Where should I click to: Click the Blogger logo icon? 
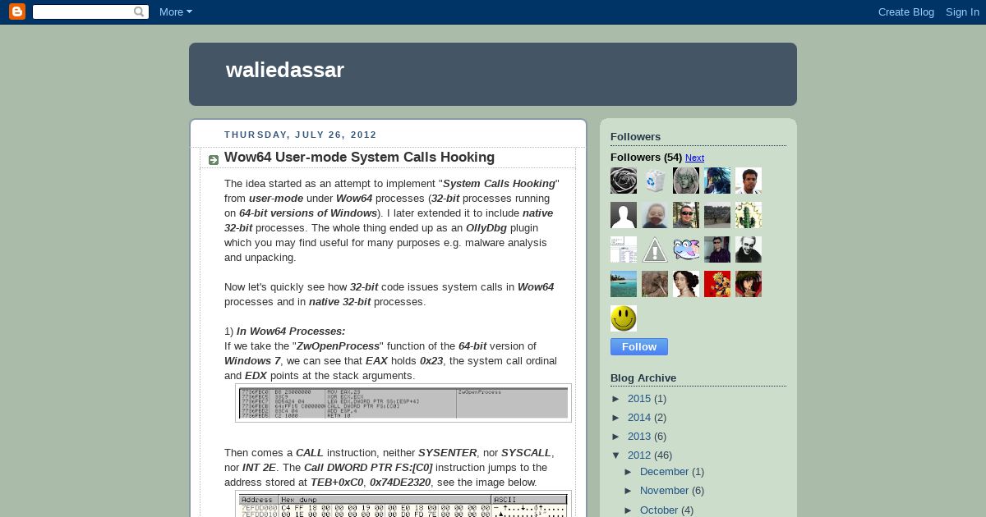tap(17, 11)
